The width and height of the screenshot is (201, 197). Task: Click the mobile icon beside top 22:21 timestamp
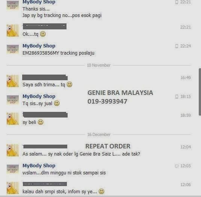[177, 2]
